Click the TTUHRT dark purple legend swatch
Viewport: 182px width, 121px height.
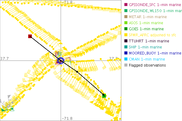(126, 41)
